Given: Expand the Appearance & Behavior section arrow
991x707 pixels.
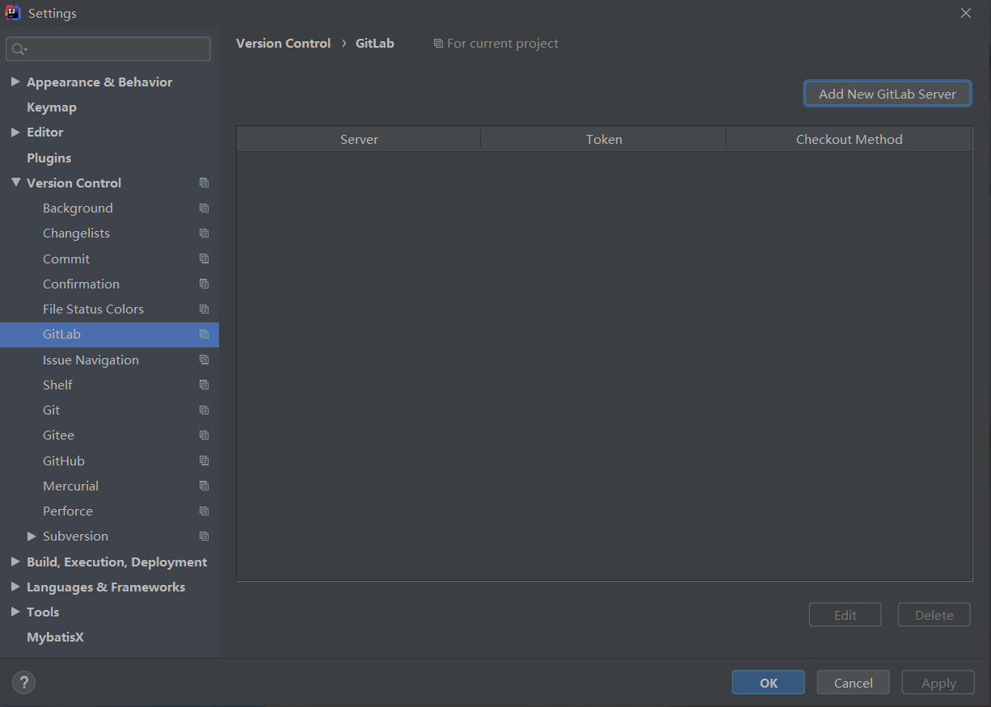Looking at the screenshot, I should [x=15, y=82].
